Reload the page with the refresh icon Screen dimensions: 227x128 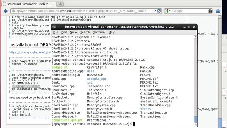point(159,11)
